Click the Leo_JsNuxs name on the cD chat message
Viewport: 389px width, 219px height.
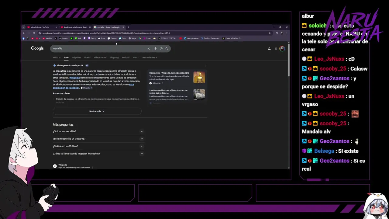(329, 59)
